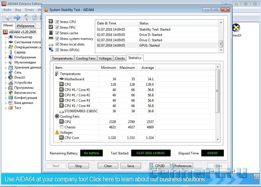Select the Программы icon in tree
Viewport: 261px width, 187px height.
(x=11, y=88)
